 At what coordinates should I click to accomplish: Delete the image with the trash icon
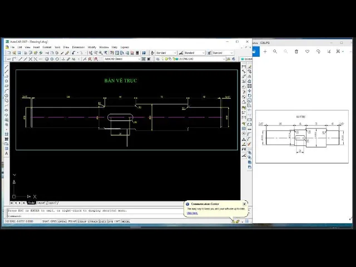point(296,51)
